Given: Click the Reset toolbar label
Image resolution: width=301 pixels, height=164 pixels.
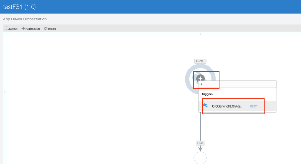Looking at the screenshot, I should tap(52, 29).
